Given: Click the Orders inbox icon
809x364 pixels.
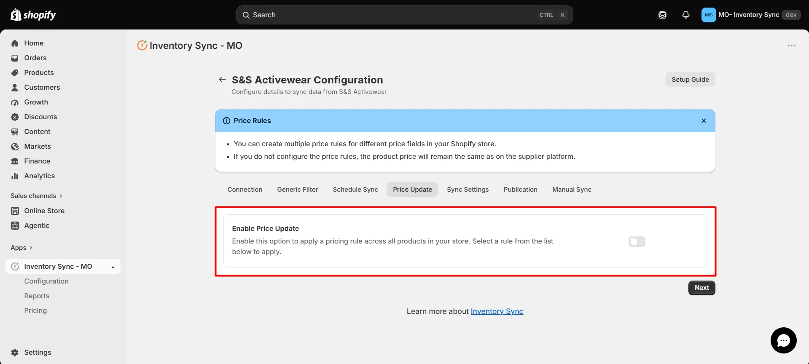Looking at the screenshot, I should [x=15, y=58].
